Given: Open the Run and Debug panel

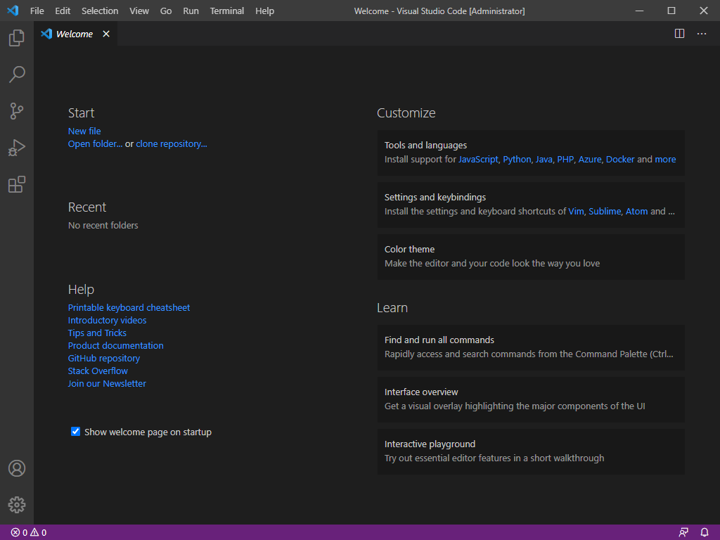Looking at the screenshot, I should [15, 148].
